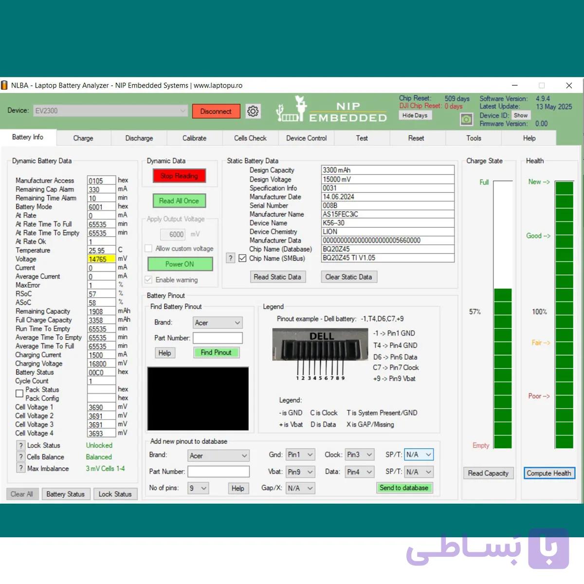This screenshot has width=584, height=584.
Task: Open the Gnd Pin1 dropdown
Action: tap(300, 455)
